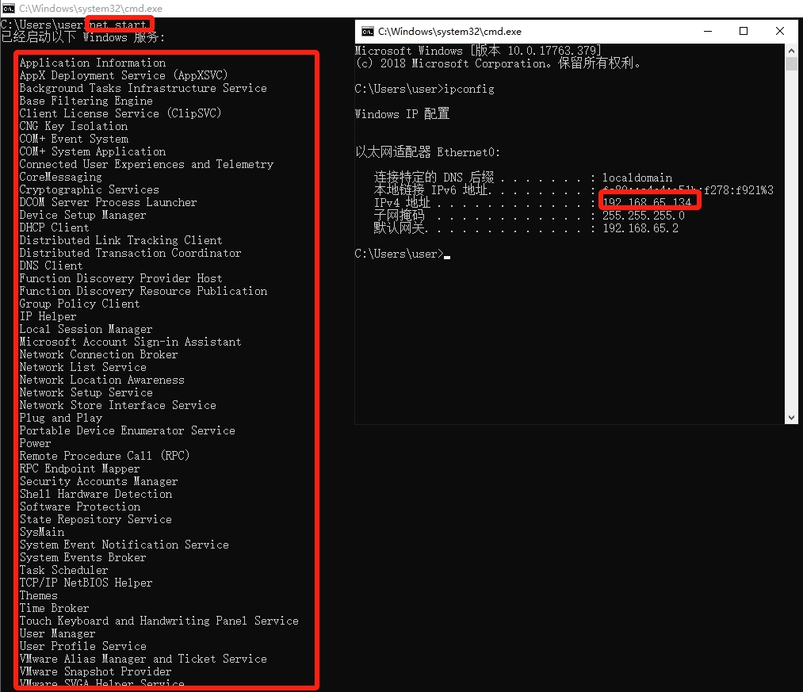Viewport: 803px width, 692px height.
Task: Click the cmd icon in the ipconfig window title bar
Action: coord(368,32)
